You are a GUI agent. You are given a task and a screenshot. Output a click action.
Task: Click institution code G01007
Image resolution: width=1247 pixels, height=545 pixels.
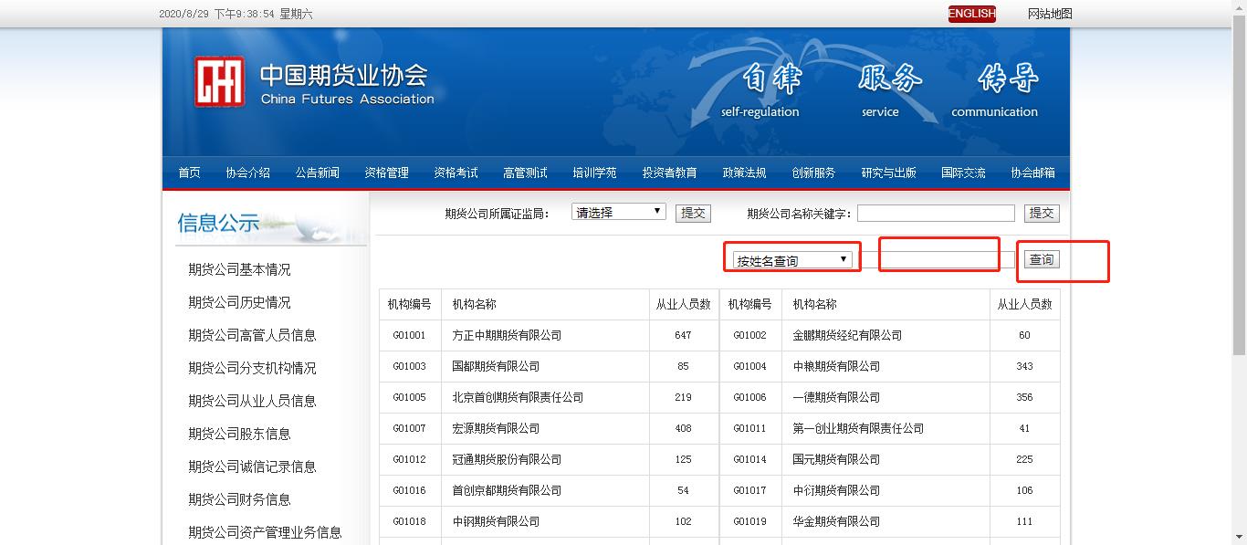(x=410, y=428)
